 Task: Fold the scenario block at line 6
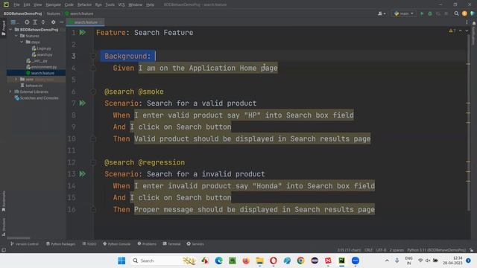click(x=93, y=91)
